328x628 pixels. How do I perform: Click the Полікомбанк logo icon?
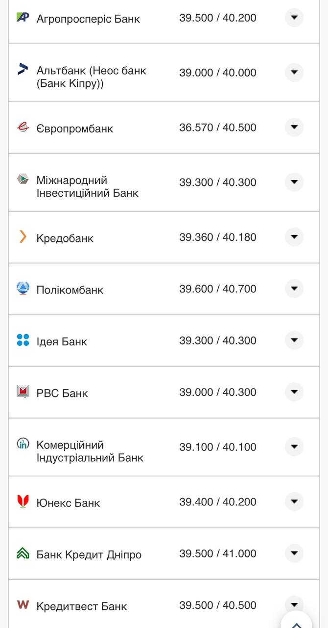coord(23,288)
